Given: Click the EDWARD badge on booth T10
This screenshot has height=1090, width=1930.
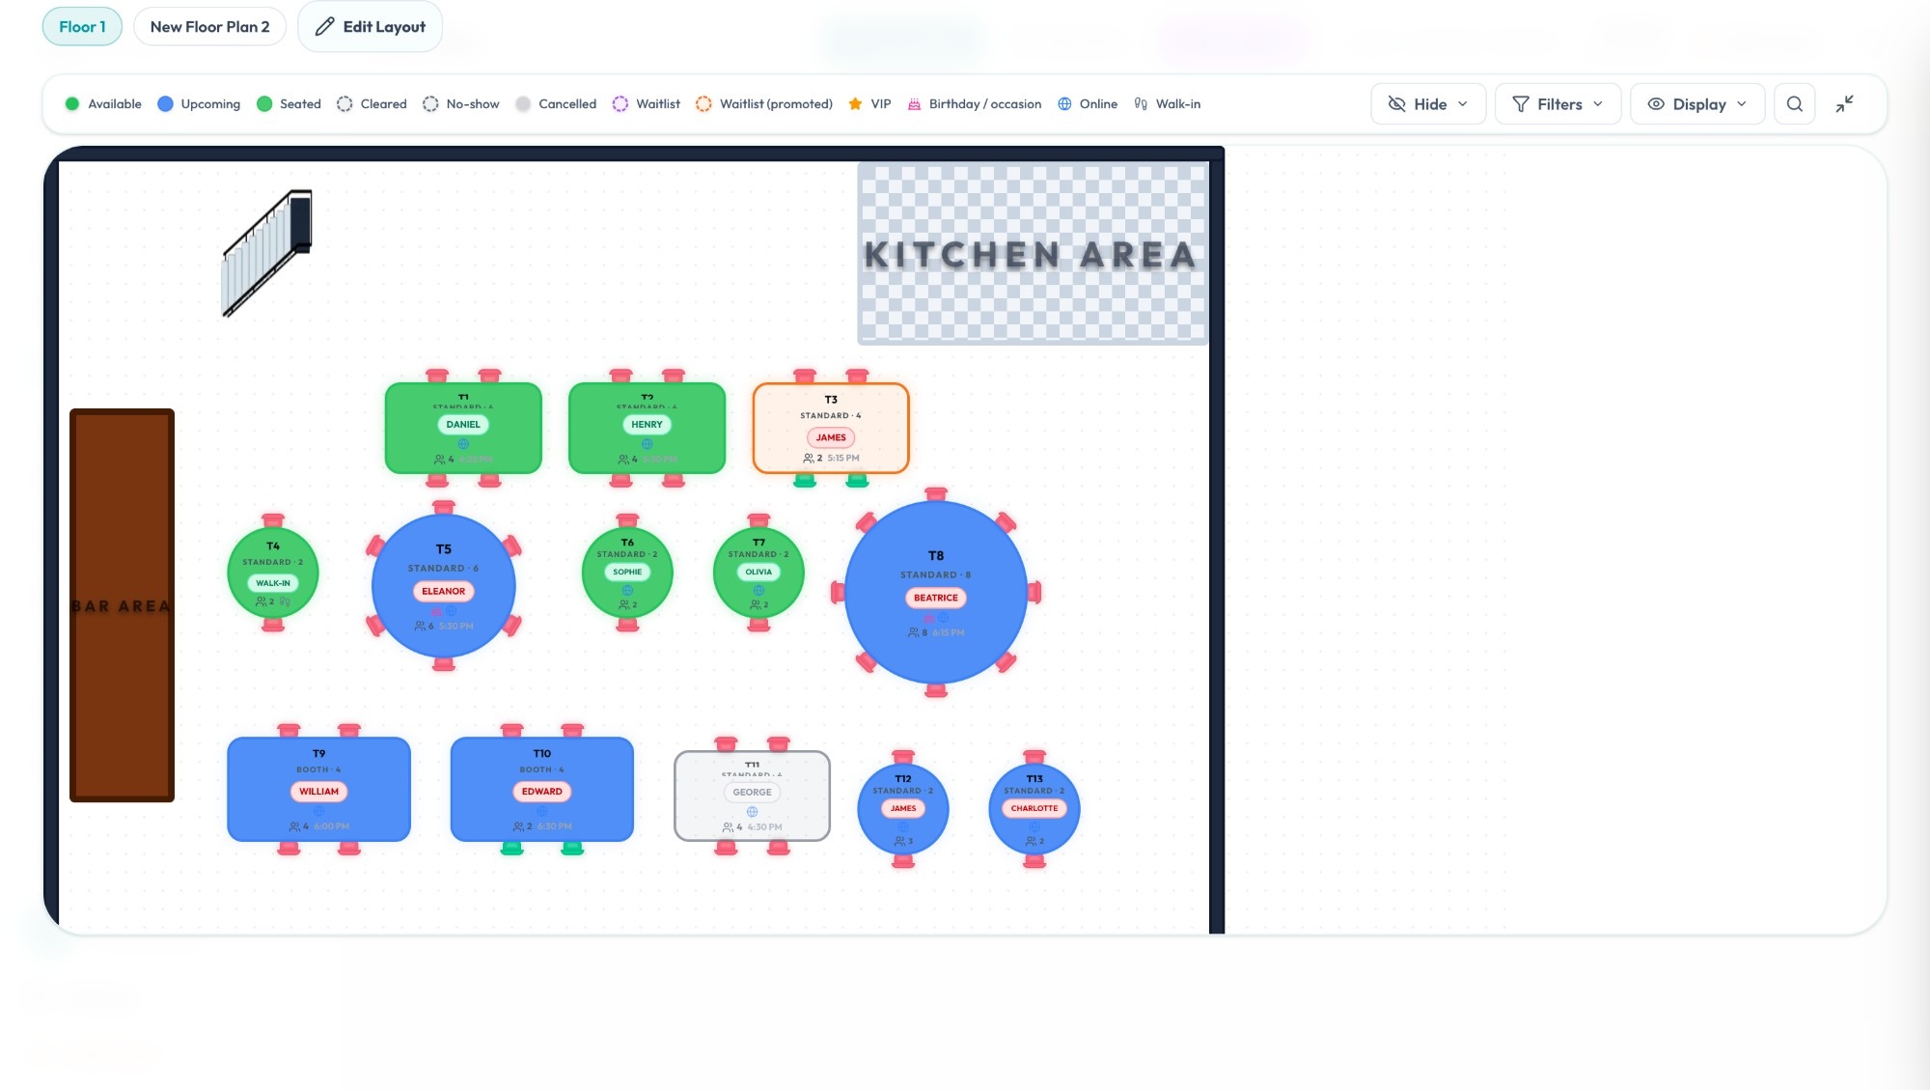Looking at the screenshot, I should point(541,792).
